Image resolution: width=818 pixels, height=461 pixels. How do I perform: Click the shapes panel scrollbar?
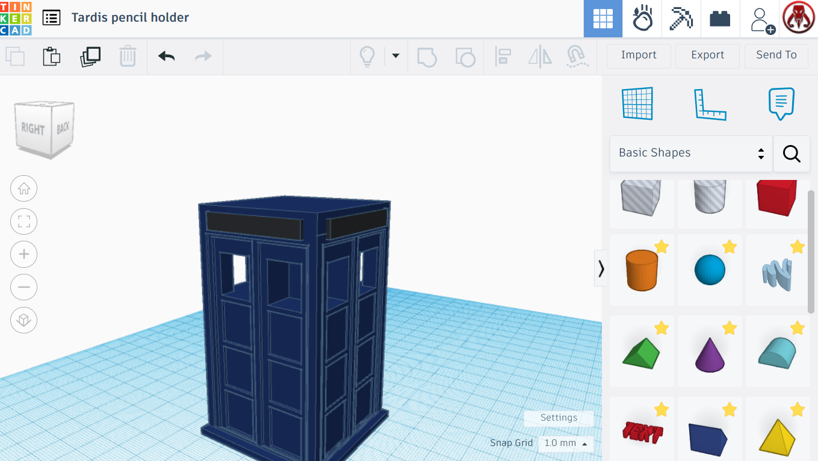point(812,252)
